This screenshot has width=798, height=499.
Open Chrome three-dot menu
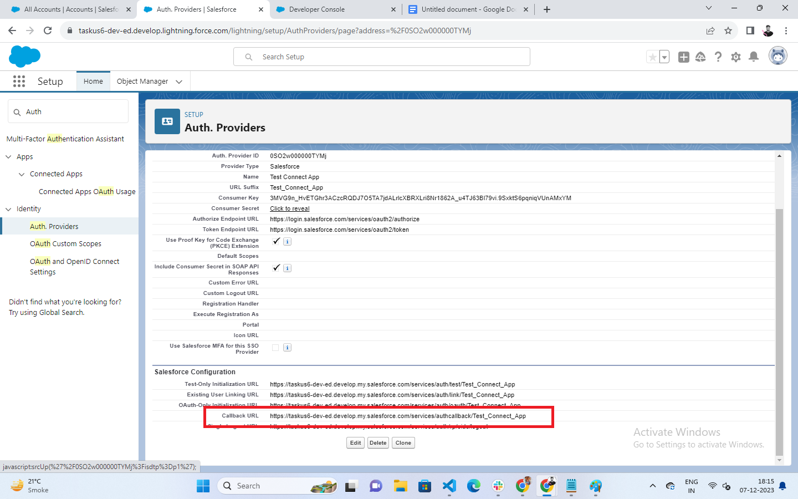click(786, 30)
